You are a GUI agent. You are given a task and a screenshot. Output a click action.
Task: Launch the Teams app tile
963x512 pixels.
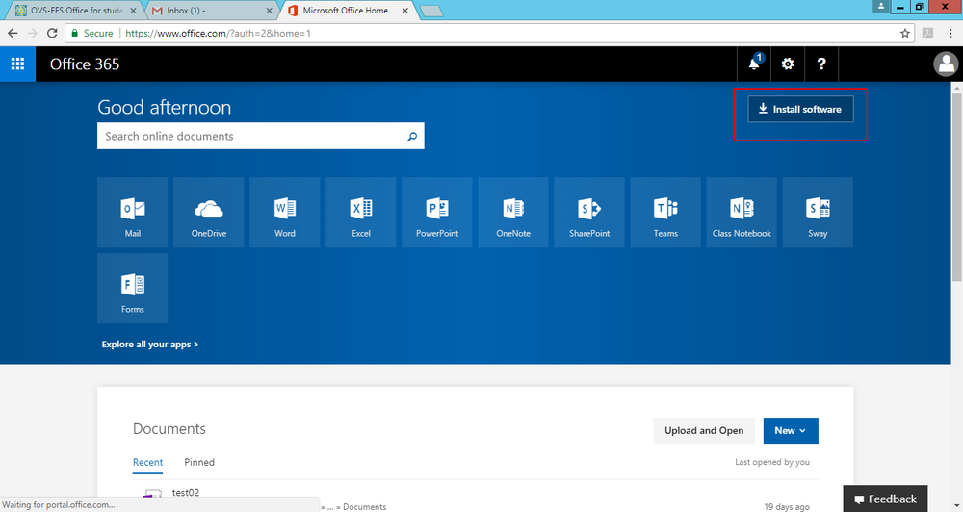665,213
